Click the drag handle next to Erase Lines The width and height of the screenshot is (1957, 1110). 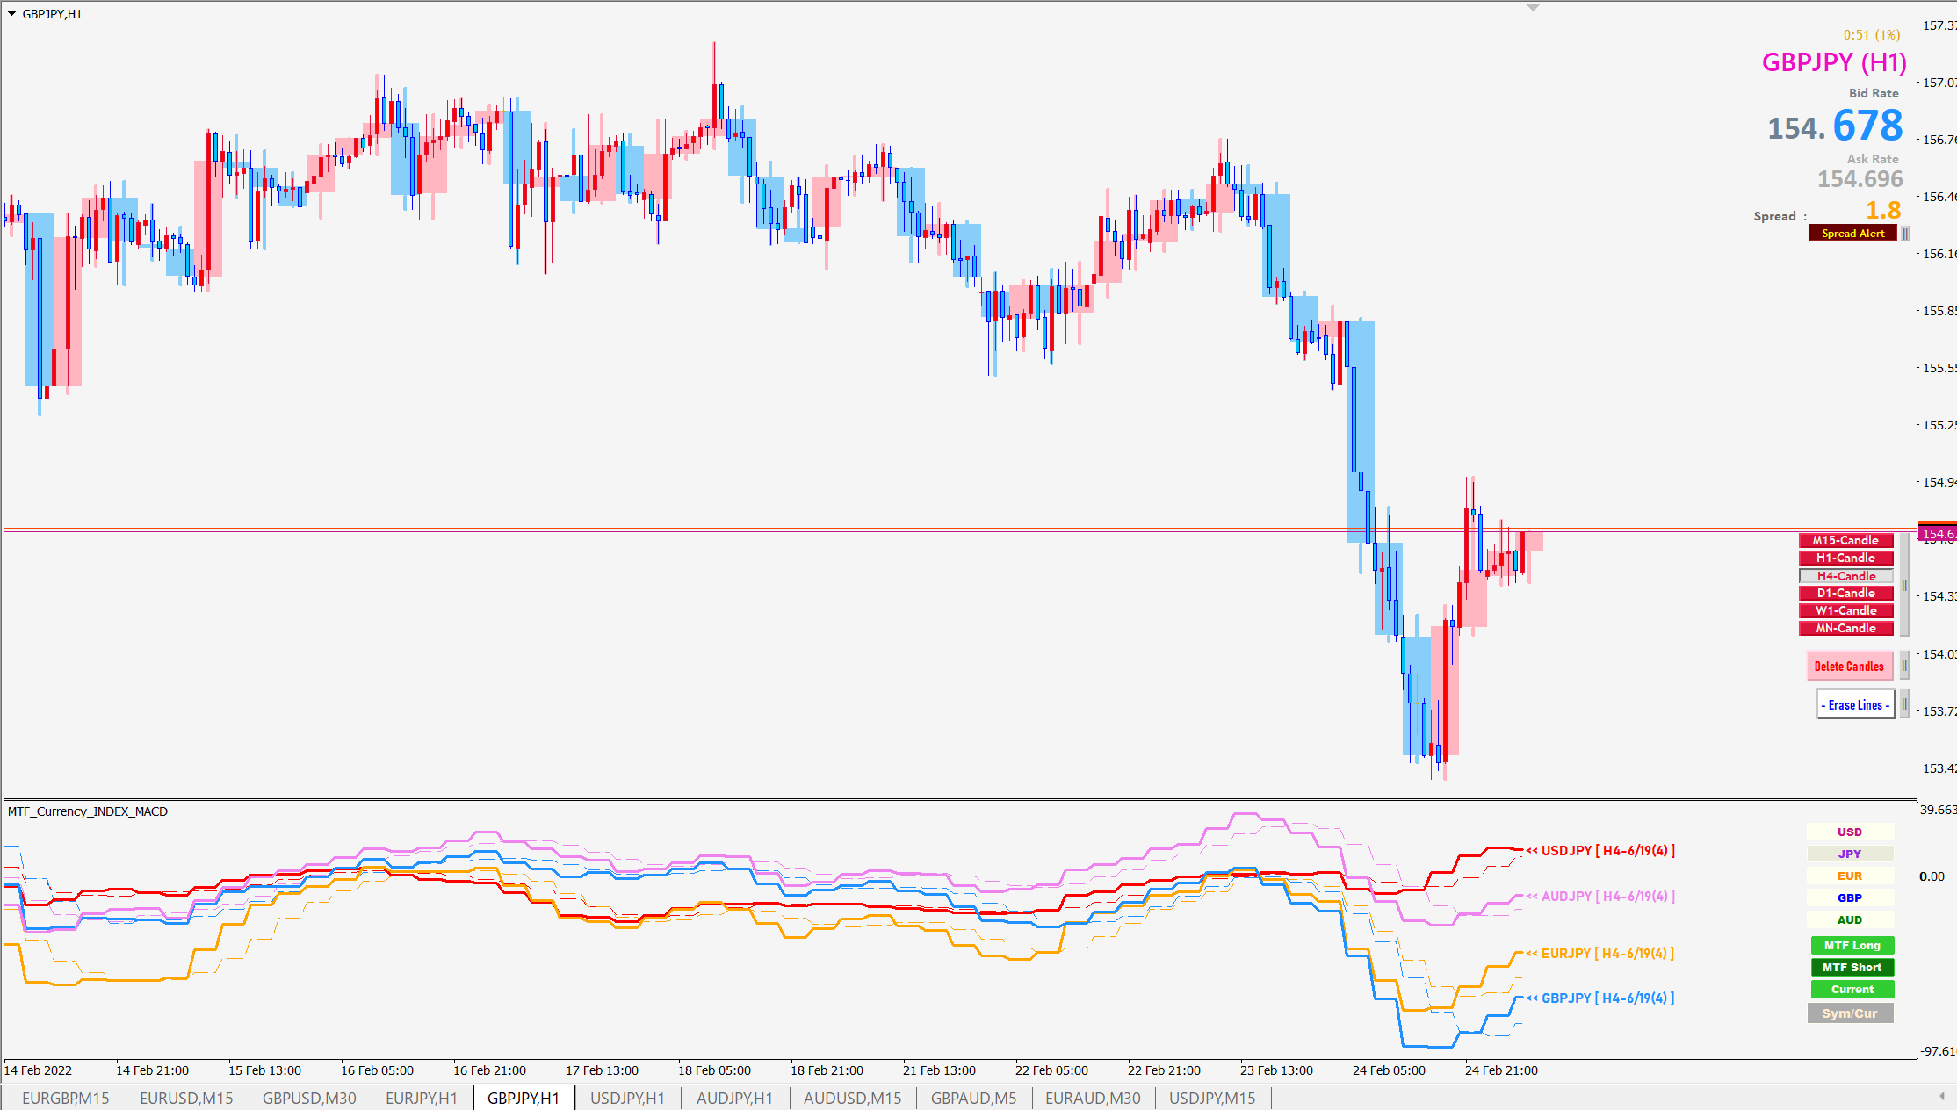click(1904, 703)
